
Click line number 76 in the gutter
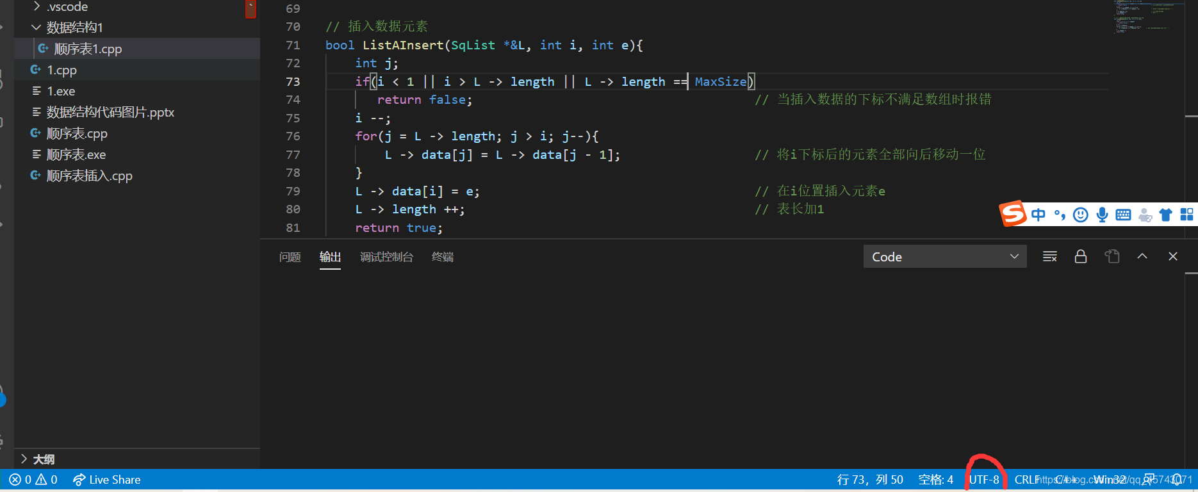293,136
